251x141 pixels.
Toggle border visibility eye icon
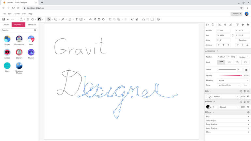tap(248, 107)
